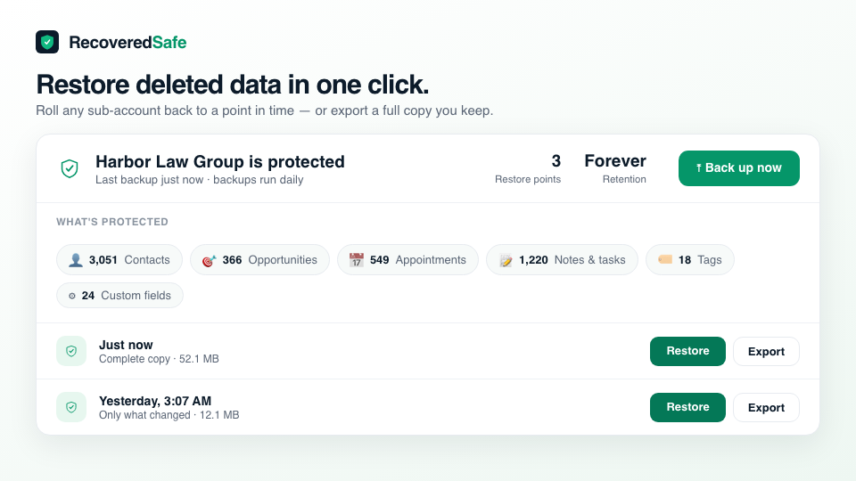Click the protected shield icon beside Harbor Law Group
The width and height of the screenshot is (856, 481).
[70, 168]
